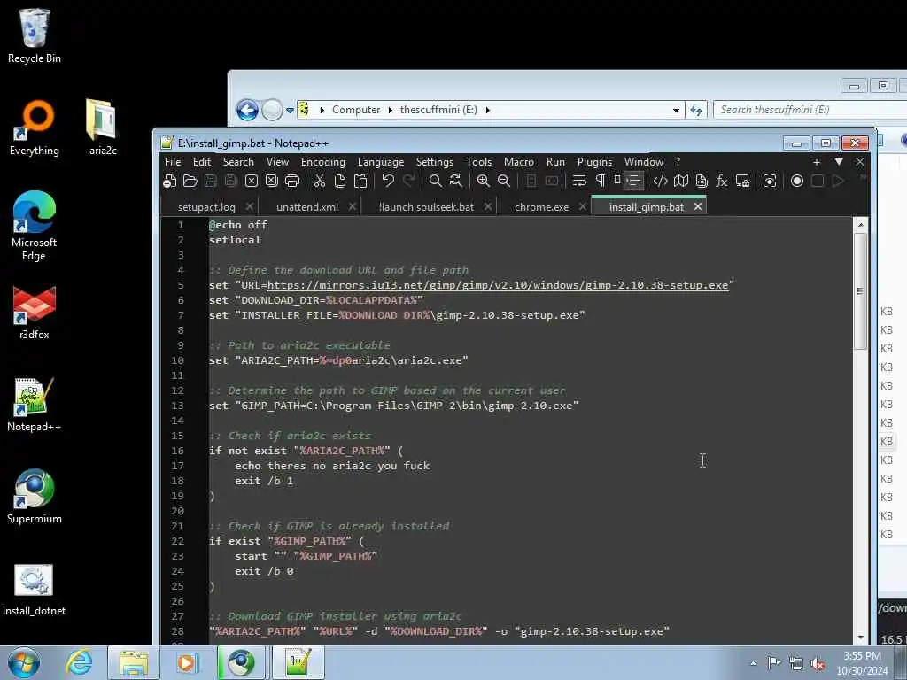Open the Language menu
907x680 pixels.
[381, 163]
